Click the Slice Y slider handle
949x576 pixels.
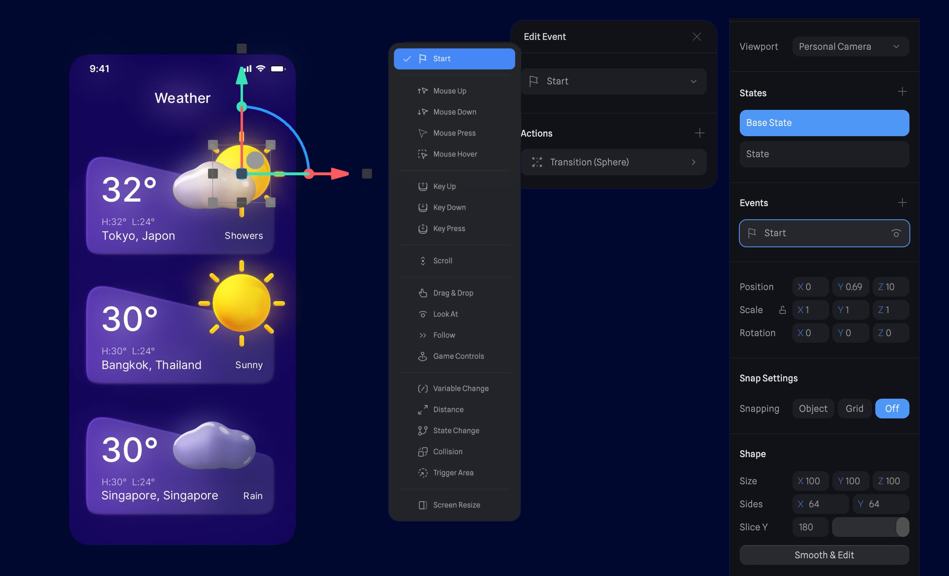(x=902, y=527)
